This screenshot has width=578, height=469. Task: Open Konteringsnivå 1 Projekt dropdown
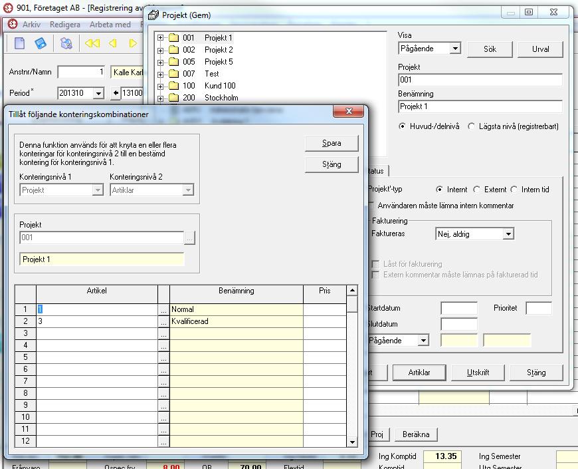(98, 190)
